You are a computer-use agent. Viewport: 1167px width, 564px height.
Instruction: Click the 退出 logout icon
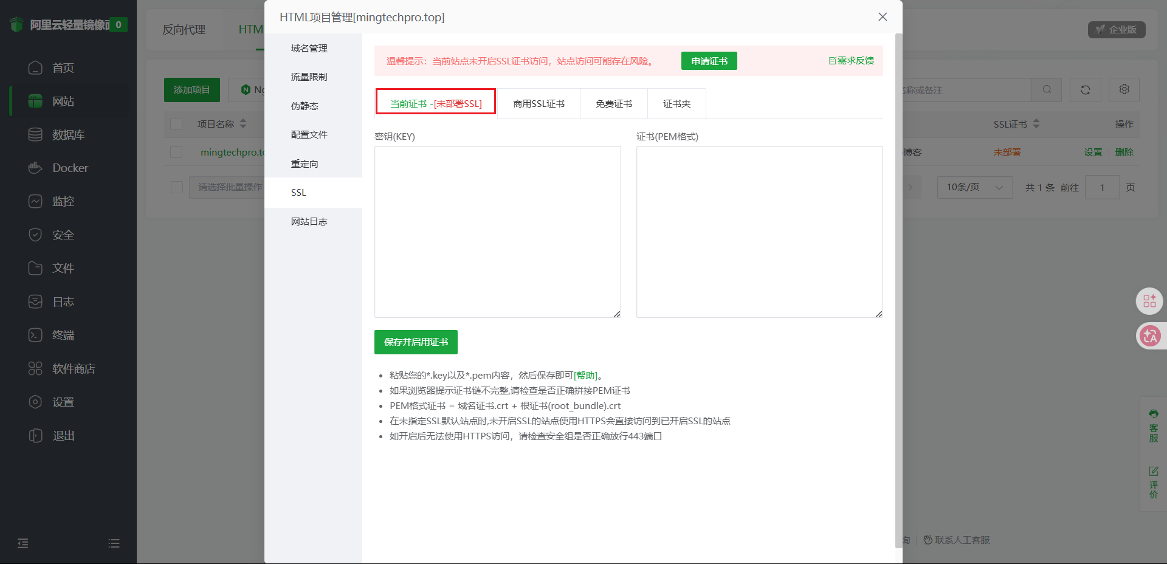(x=35, y=435)
